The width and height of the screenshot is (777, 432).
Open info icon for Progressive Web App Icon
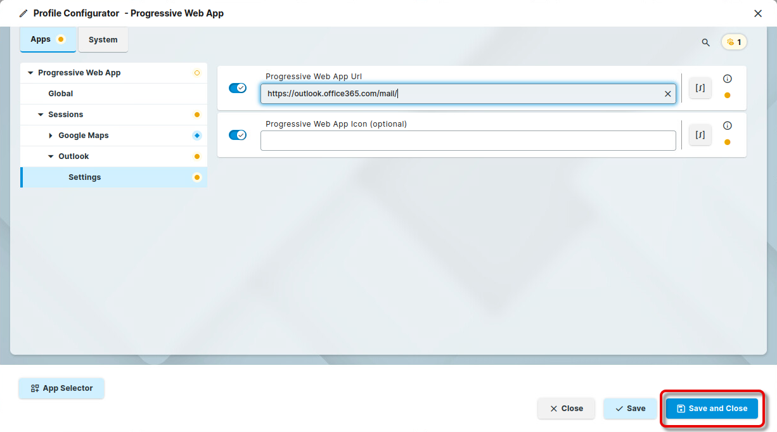(x=727, y=126)
